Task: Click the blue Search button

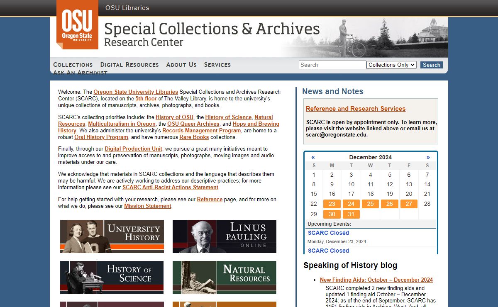Action: click(x=432, y=65)
